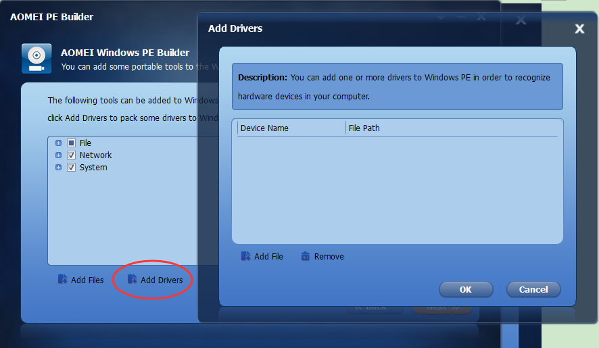Viewport: 599px width, 348px height.
Task: Expand the Network tree node
Action: [58, 155]
